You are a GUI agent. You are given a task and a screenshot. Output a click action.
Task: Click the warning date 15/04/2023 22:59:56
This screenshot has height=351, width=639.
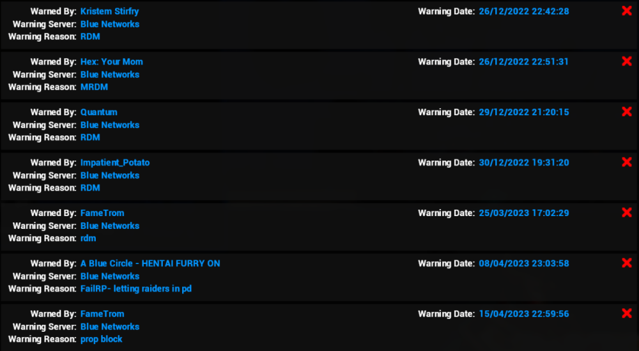click(x=523, y=314)
